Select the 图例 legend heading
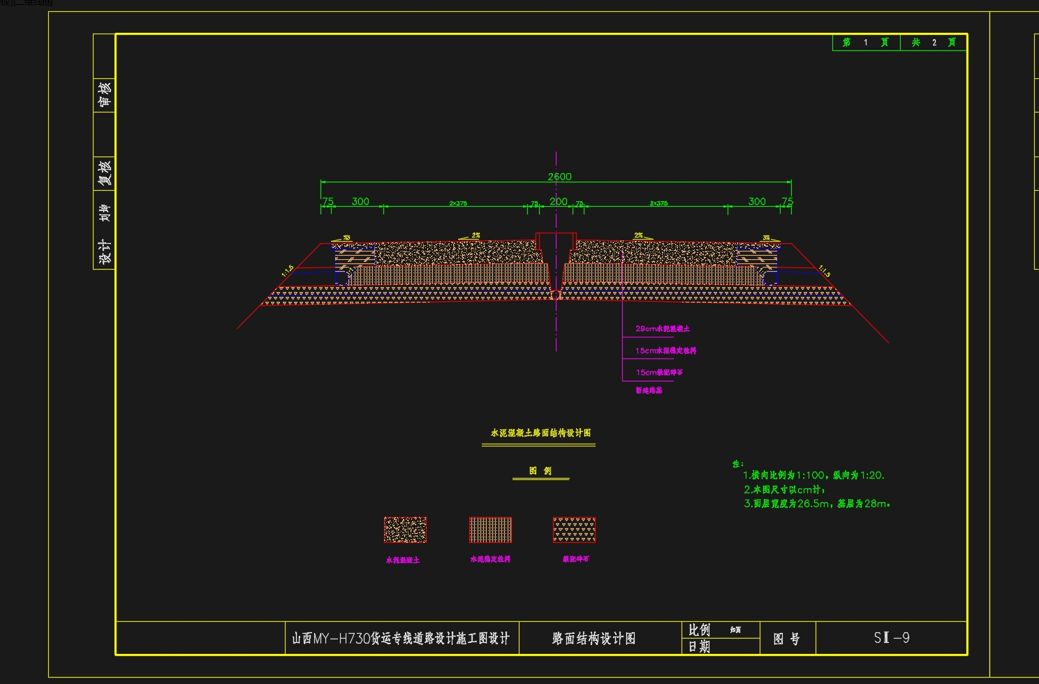Viewport: 1039px width, 684px height. click(540, 471)
